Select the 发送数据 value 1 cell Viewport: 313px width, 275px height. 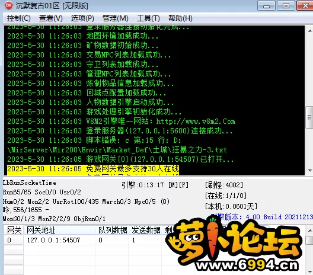(x=145, y=240)
